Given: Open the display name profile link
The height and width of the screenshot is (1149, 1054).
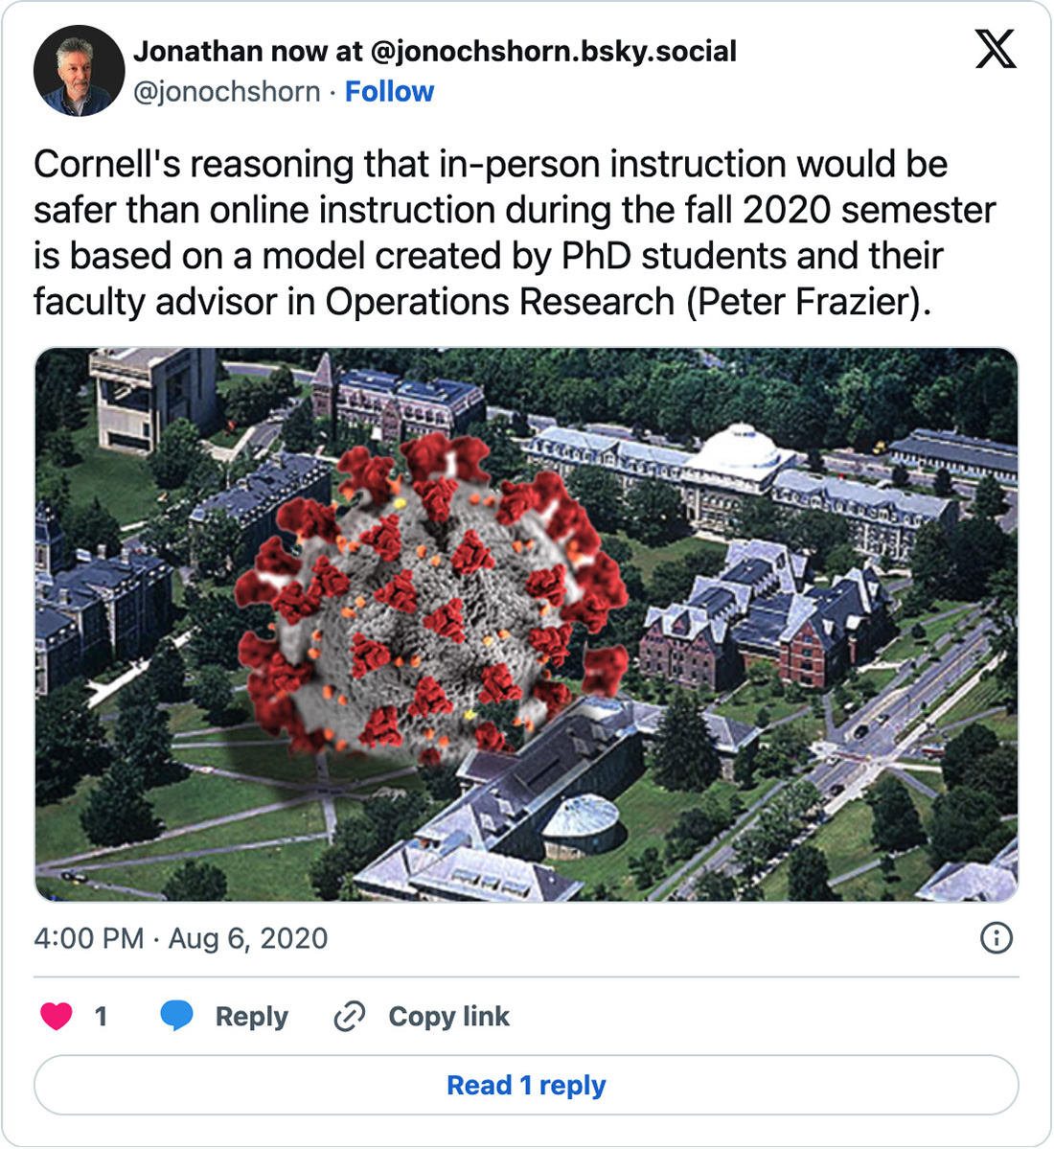Looking at the screenshot, I should point(435,51).
